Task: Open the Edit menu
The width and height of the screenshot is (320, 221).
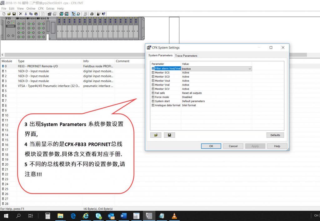Action: click(12, 8)
